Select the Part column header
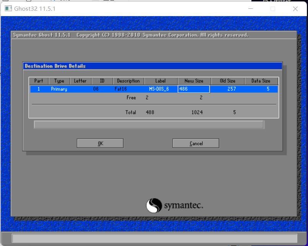This screenshot has height=246, width=308. pos(39,81)
